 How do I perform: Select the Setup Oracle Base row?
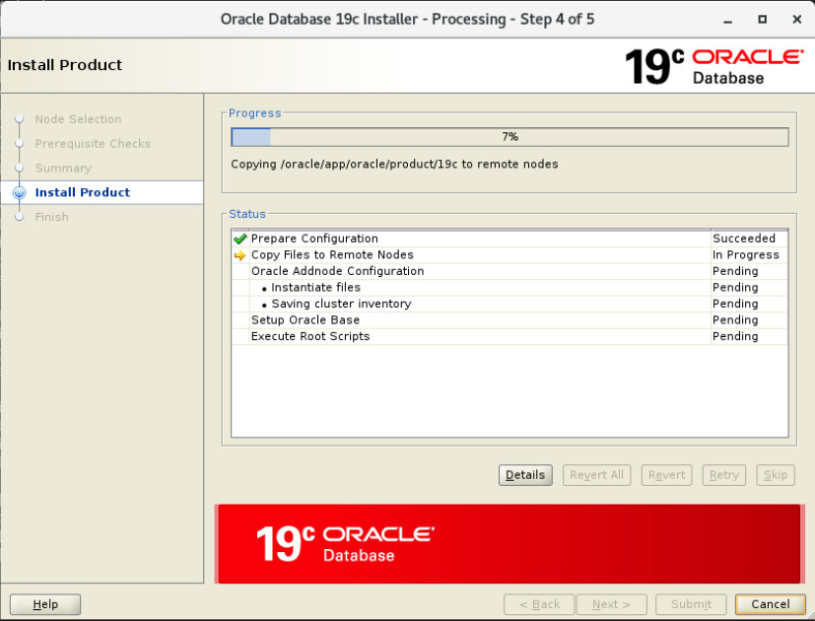pos(509,319)
